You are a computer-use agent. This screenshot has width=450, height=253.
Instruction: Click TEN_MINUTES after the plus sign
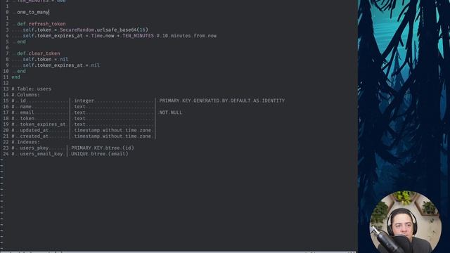tap(139, 36)
